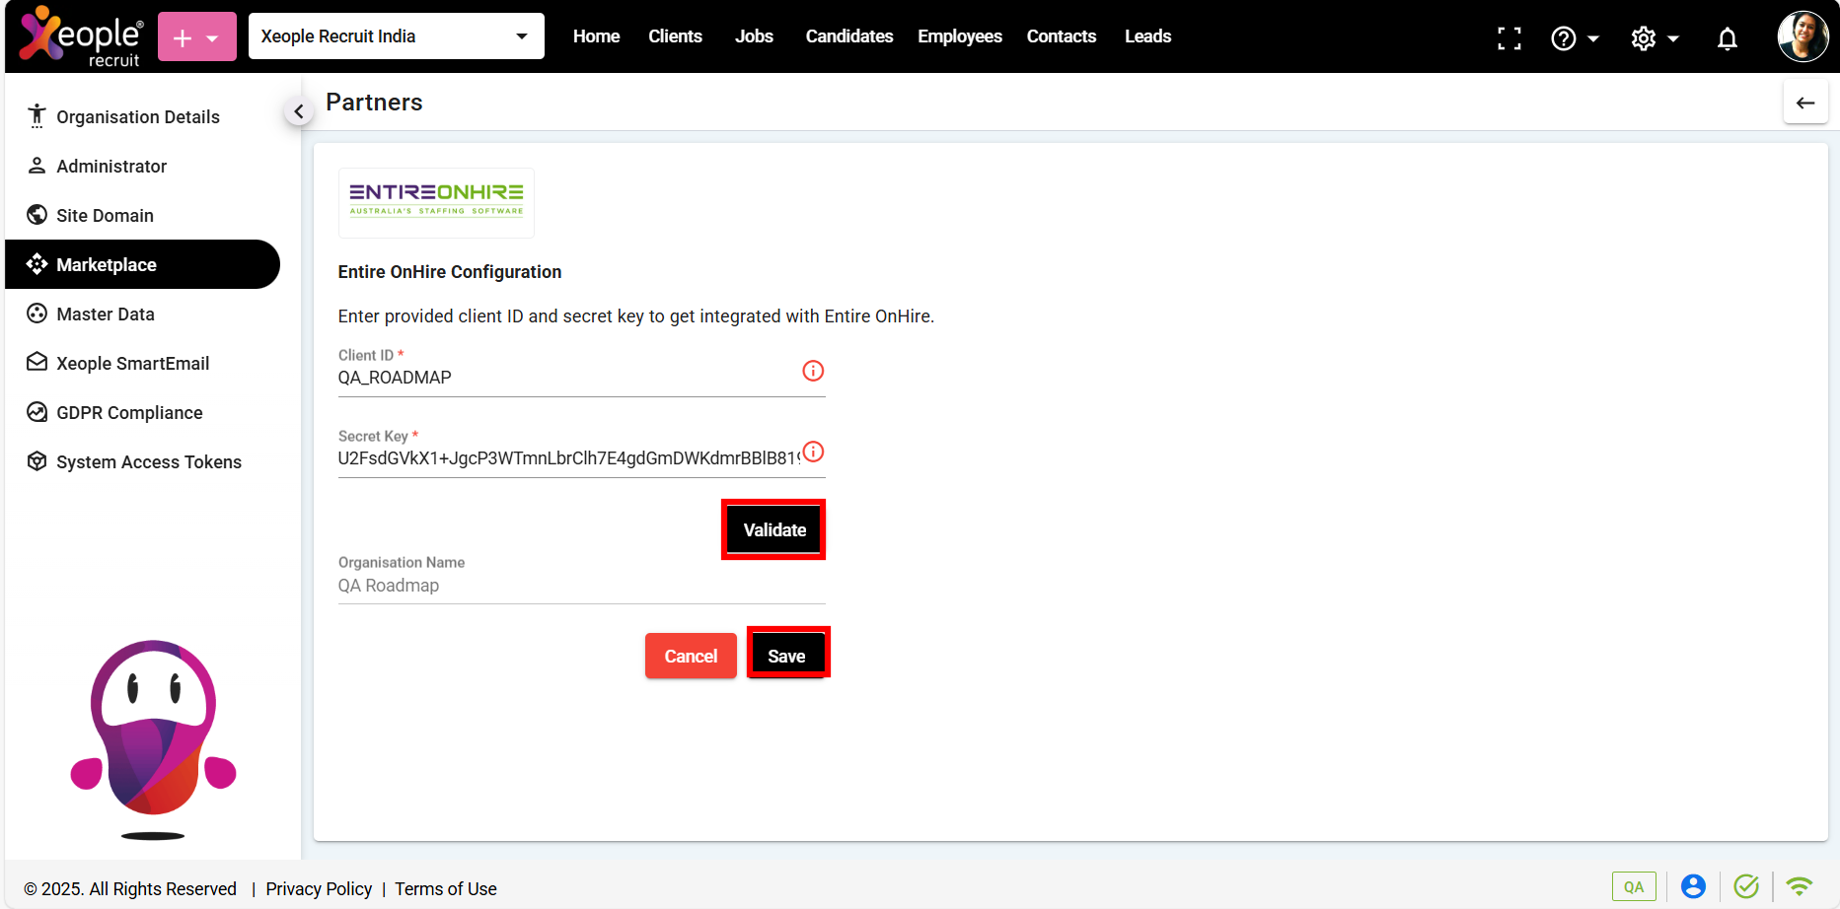Open System Access Tokens in sidebar
Image resolution: width=1840 pixels, height=909 pixels.
pyautogui.click(x=143, y=461)
